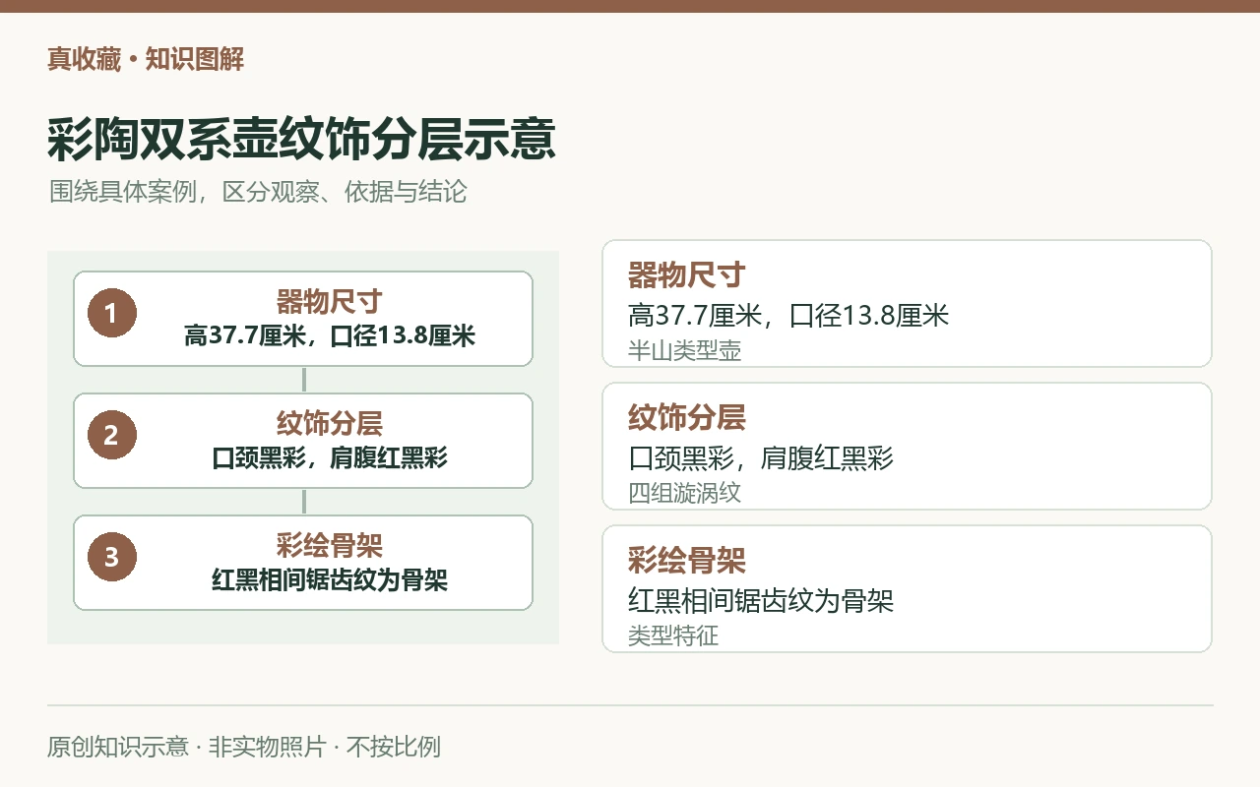Click footer note 原创知识示意 · 非实物照片 · 不按比例

click(244, 747)
